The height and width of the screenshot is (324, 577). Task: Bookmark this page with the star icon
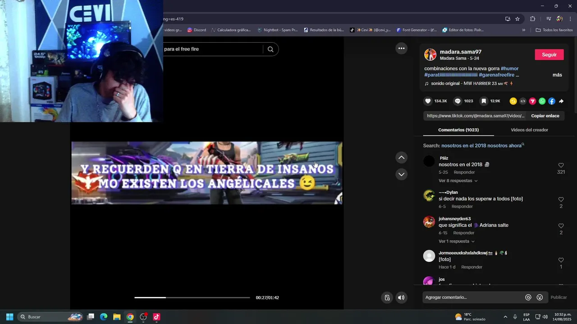[x=517, y=19]
